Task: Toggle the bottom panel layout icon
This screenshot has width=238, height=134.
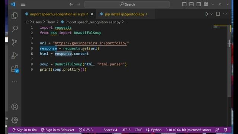Action: coord(192,4)
